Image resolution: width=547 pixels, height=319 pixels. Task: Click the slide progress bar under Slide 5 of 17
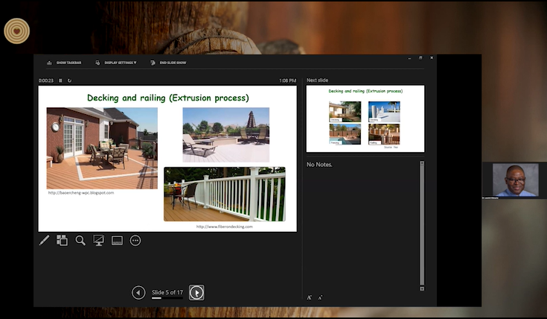point(167,298)
